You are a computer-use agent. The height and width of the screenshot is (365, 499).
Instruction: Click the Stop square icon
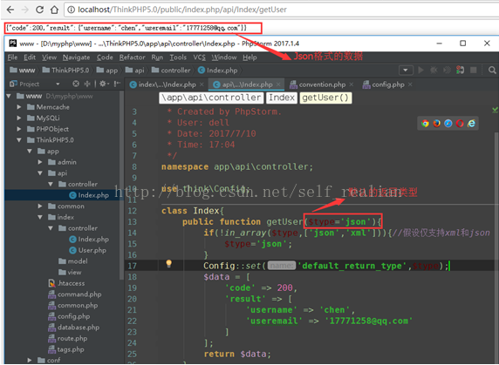474,70
